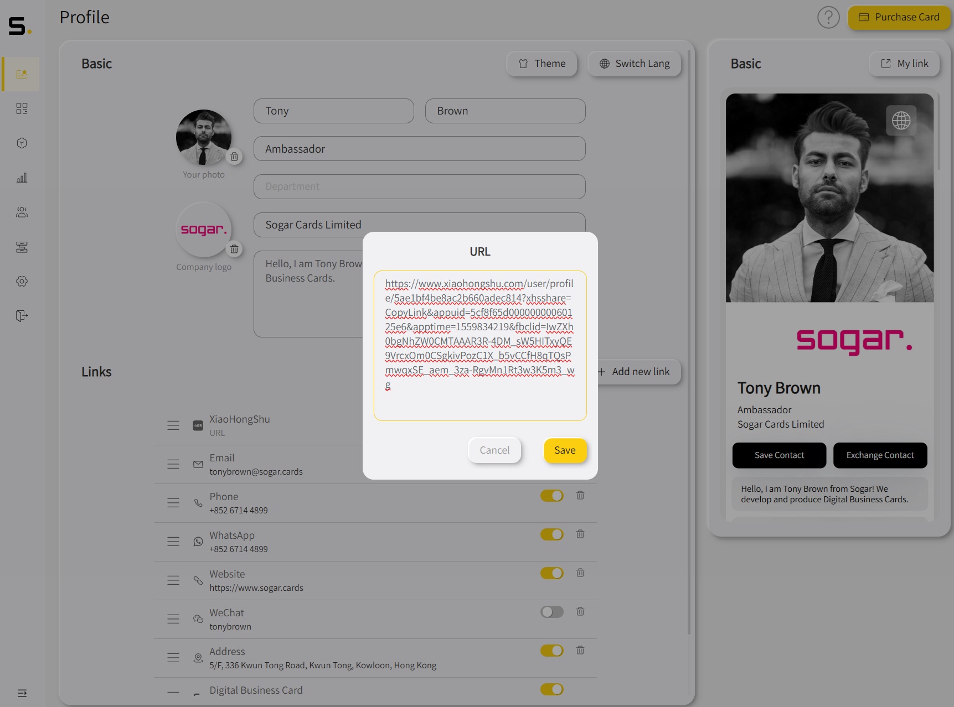
Task: Edit the last name field Brown
Action: tap(506, 111)
